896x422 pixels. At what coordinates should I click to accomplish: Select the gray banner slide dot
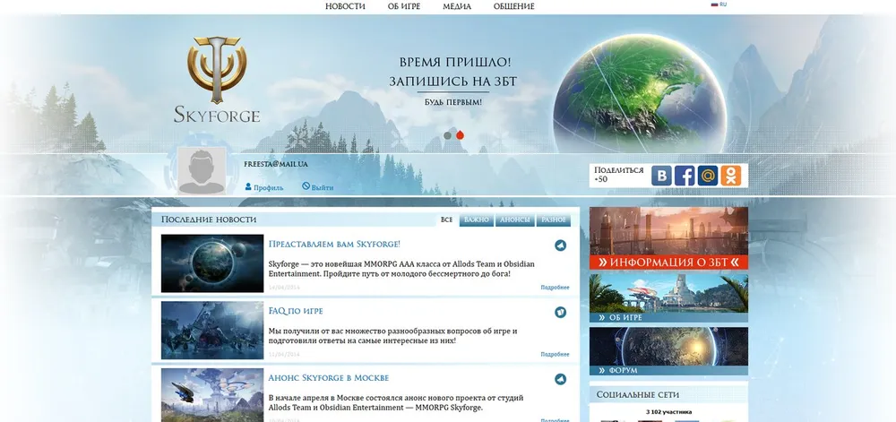[448, 135]
